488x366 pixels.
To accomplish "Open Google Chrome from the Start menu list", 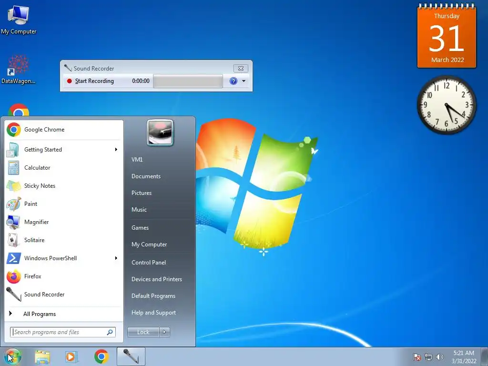I will (x=64, y=130).
